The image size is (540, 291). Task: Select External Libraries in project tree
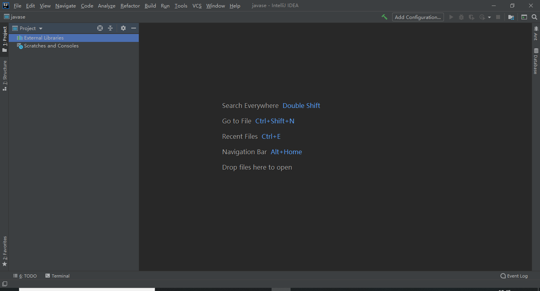pos(74,38)
